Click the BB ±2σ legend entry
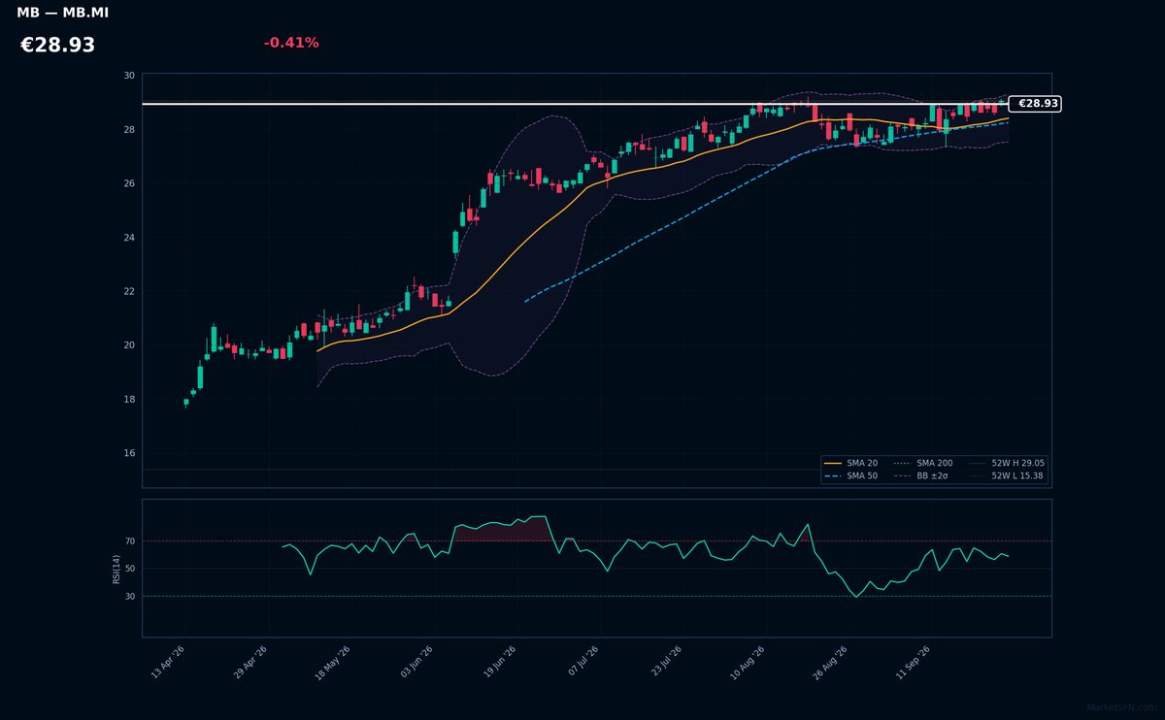 920,476
